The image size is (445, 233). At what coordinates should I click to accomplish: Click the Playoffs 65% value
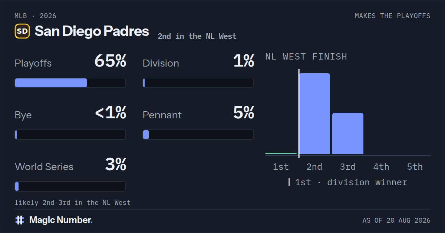point(111,61)
